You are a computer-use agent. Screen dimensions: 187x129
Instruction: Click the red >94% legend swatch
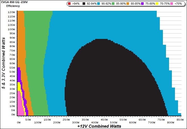point(69,4)
